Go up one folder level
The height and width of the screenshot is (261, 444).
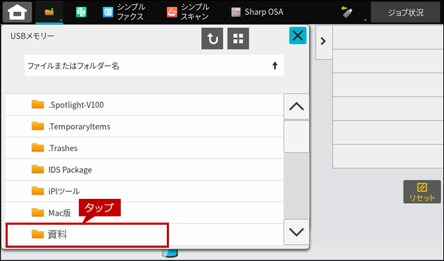[212, 39]
